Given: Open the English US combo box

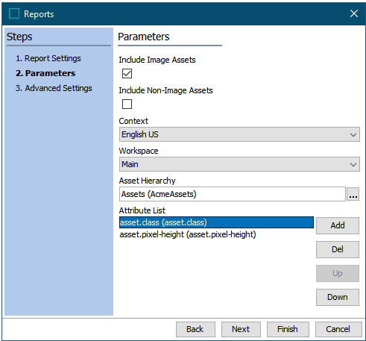Looking at the screenshot, I should coord(239,134).
